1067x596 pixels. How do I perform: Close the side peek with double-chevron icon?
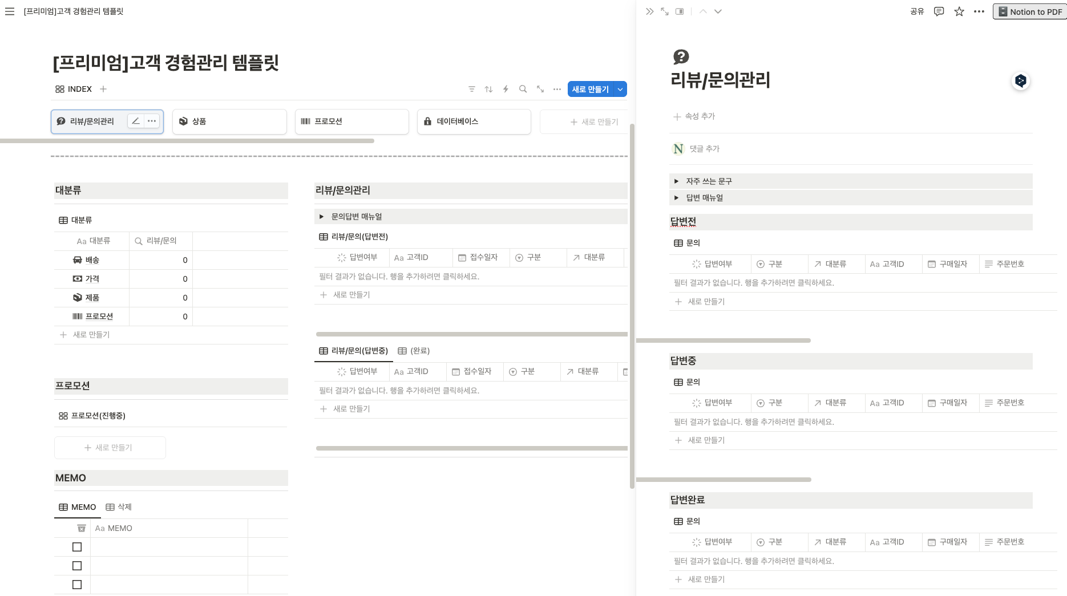click(x=649, y=11)
